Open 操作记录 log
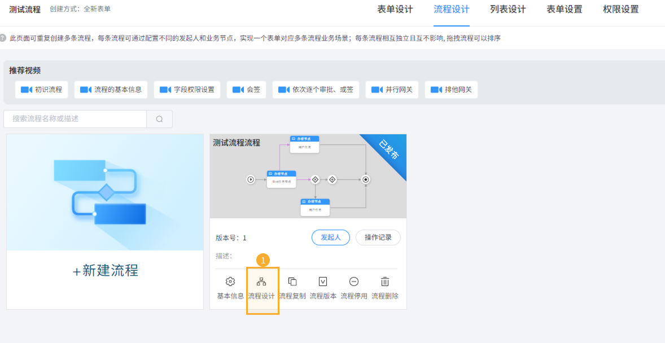This screenshot has width=665, height=343. click(x=378, y=238)
